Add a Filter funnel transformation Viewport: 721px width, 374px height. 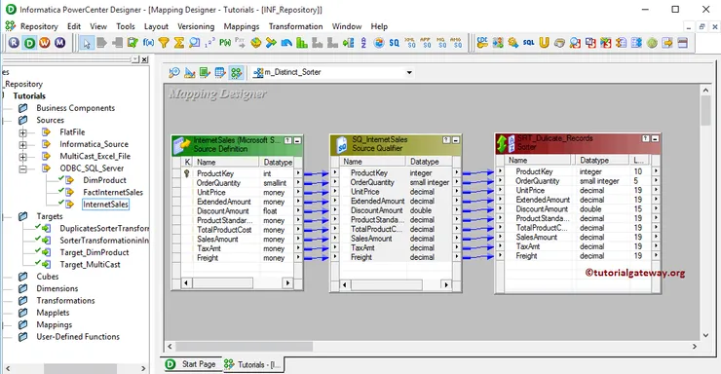click(164, 43)
